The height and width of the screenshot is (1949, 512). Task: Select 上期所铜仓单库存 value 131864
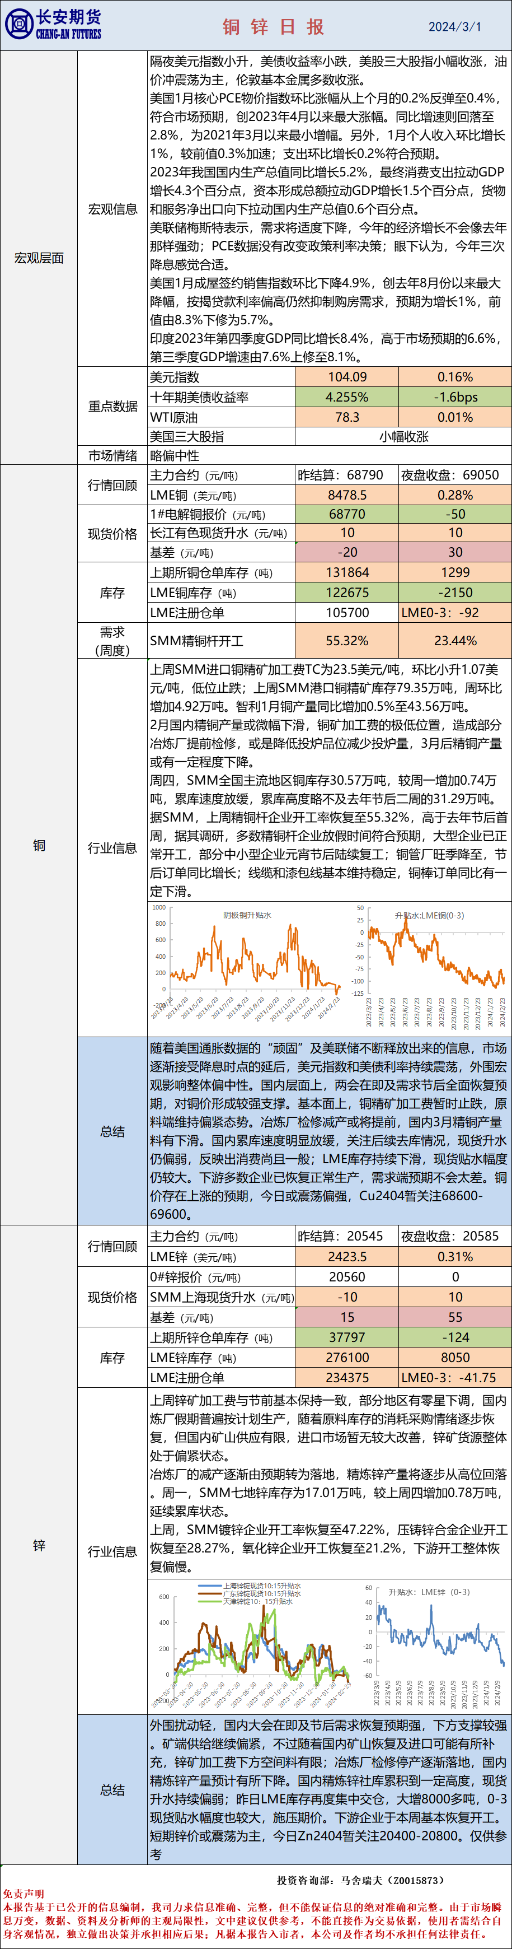point(347,573)
